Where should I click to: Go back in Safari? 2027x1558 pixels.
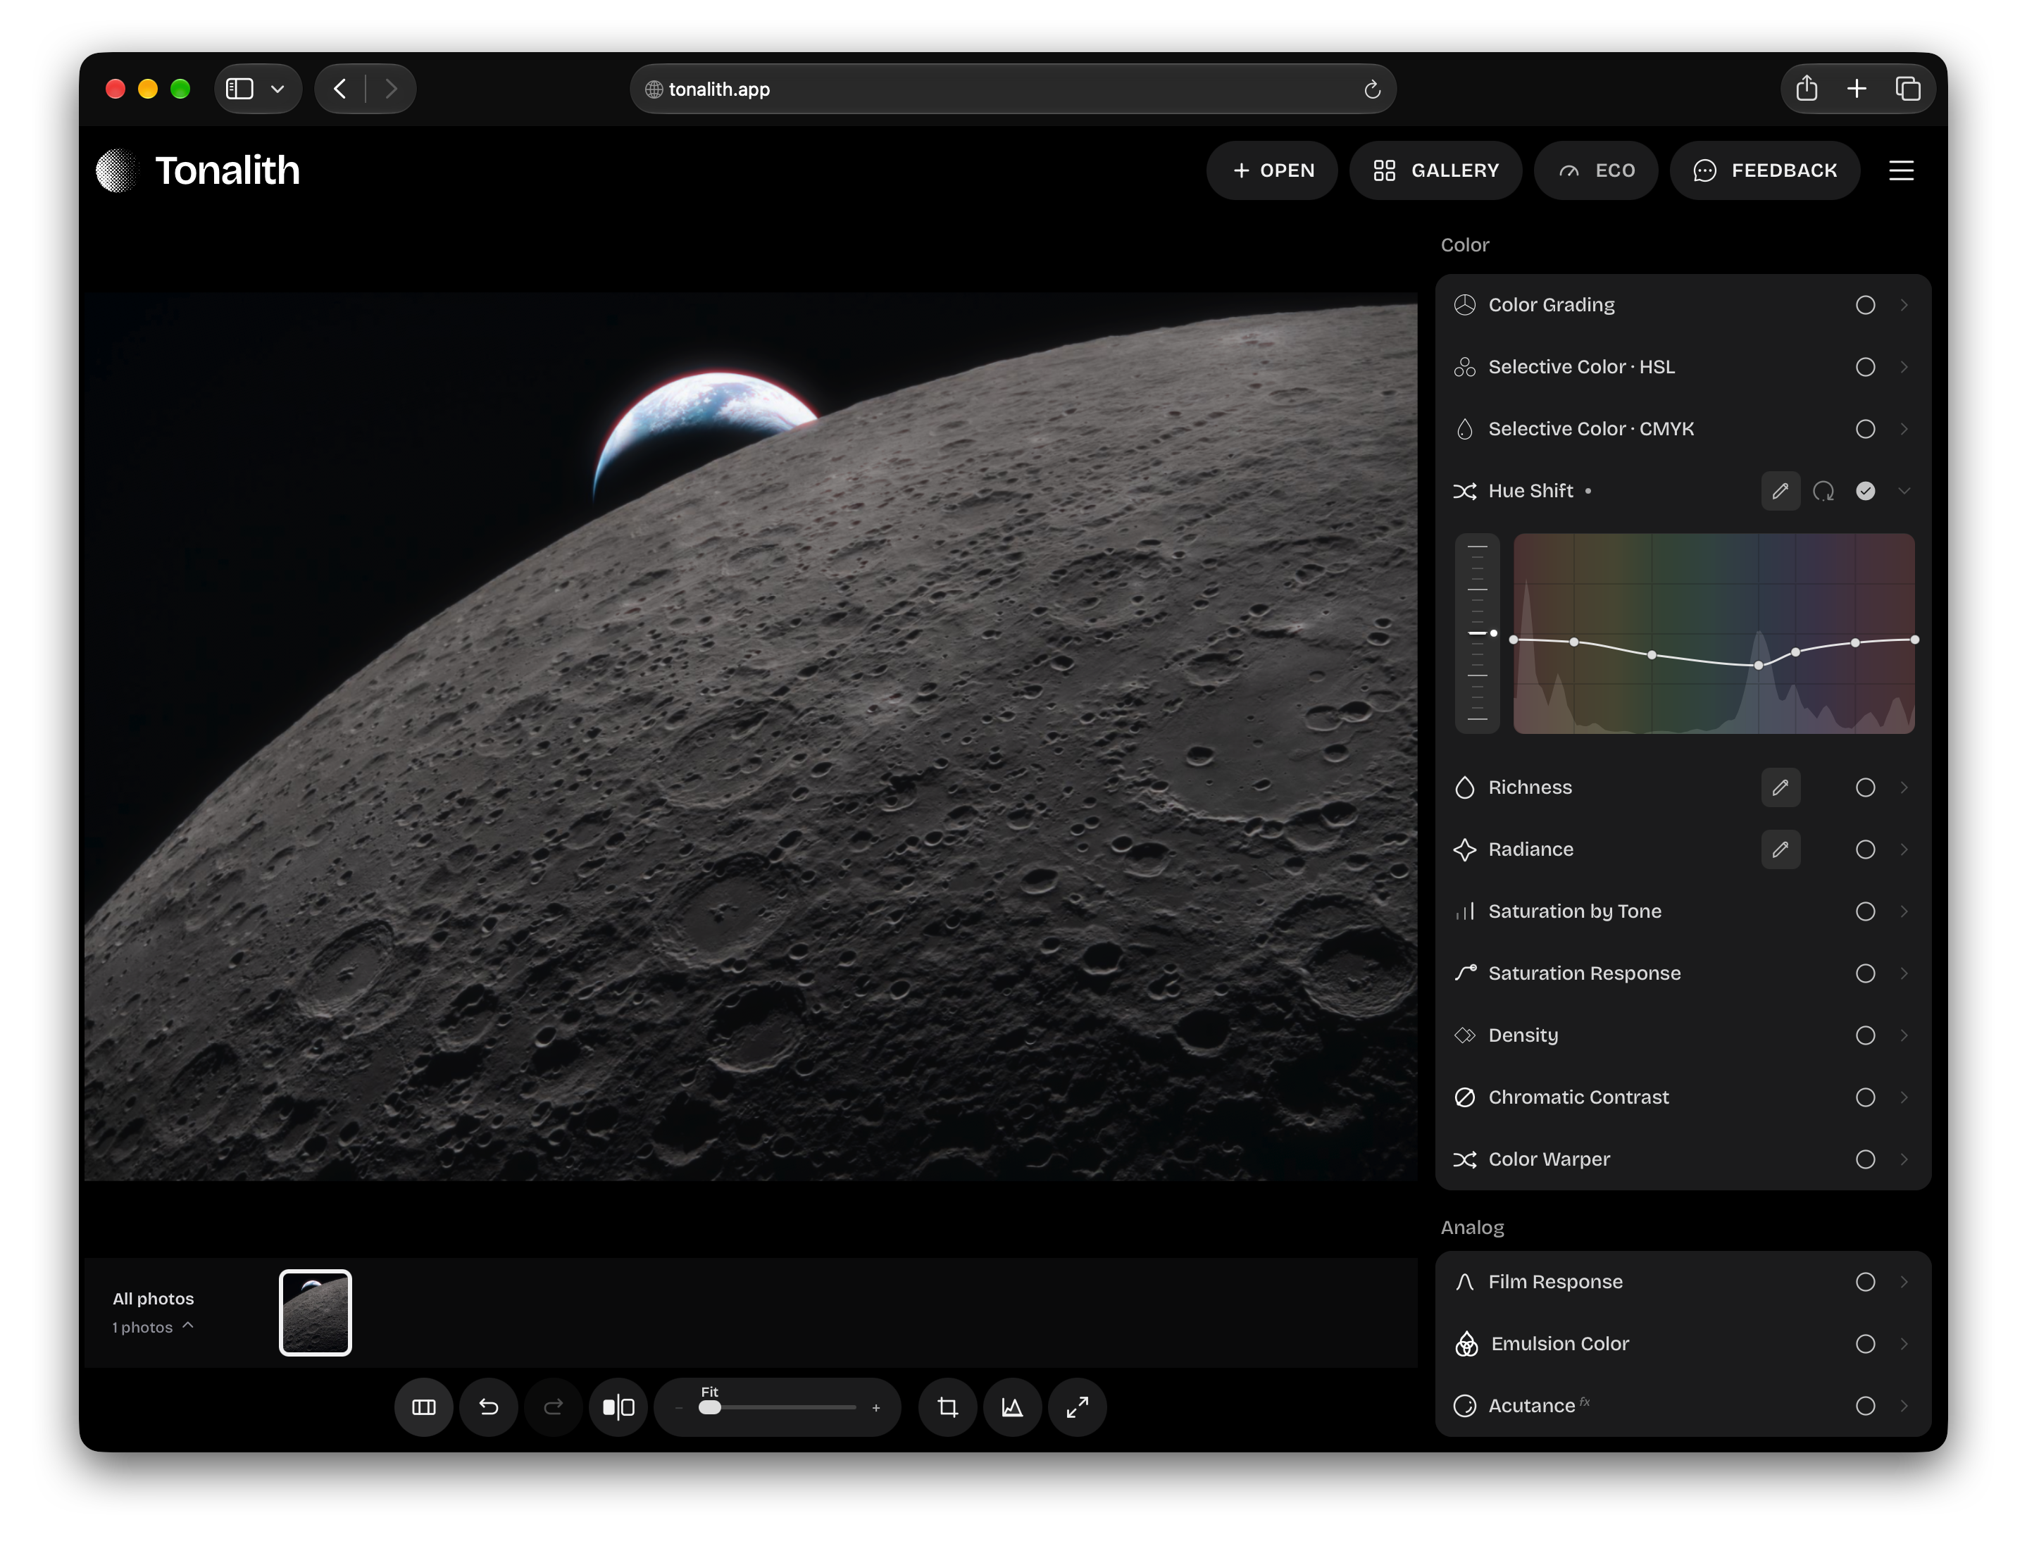[340, 89]
